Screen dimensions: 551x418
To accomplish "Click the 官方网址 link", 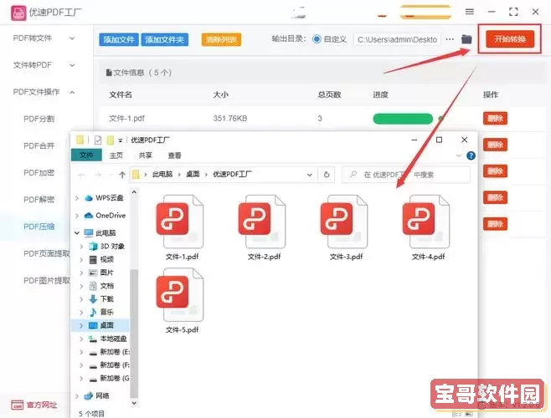I will point(42,405).
